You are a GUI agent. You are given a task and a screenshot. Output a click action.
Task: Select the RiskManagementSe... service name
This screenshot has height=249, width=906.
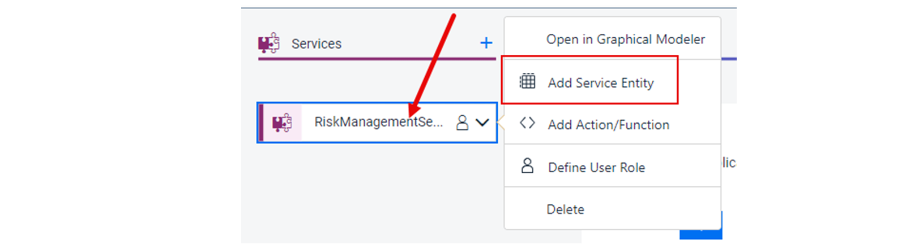[378, 122]
